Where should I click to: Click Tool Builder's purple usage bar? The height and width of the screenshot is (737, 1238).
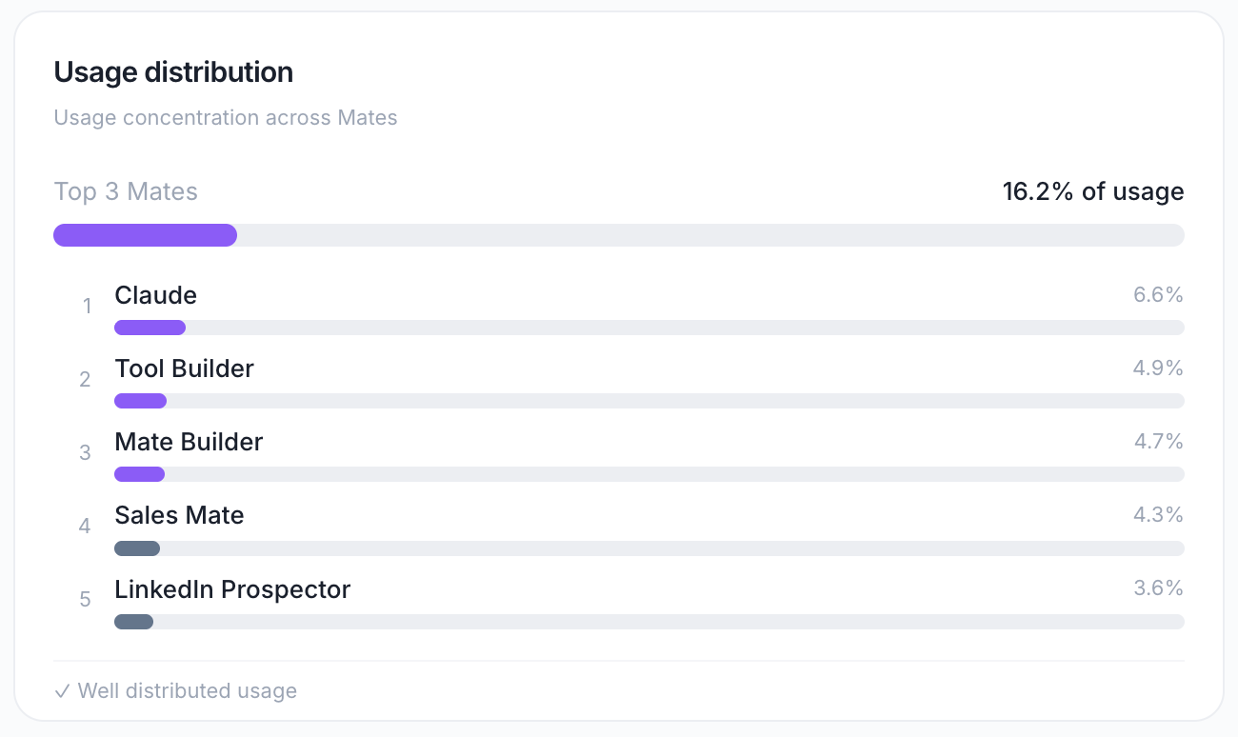140,401
